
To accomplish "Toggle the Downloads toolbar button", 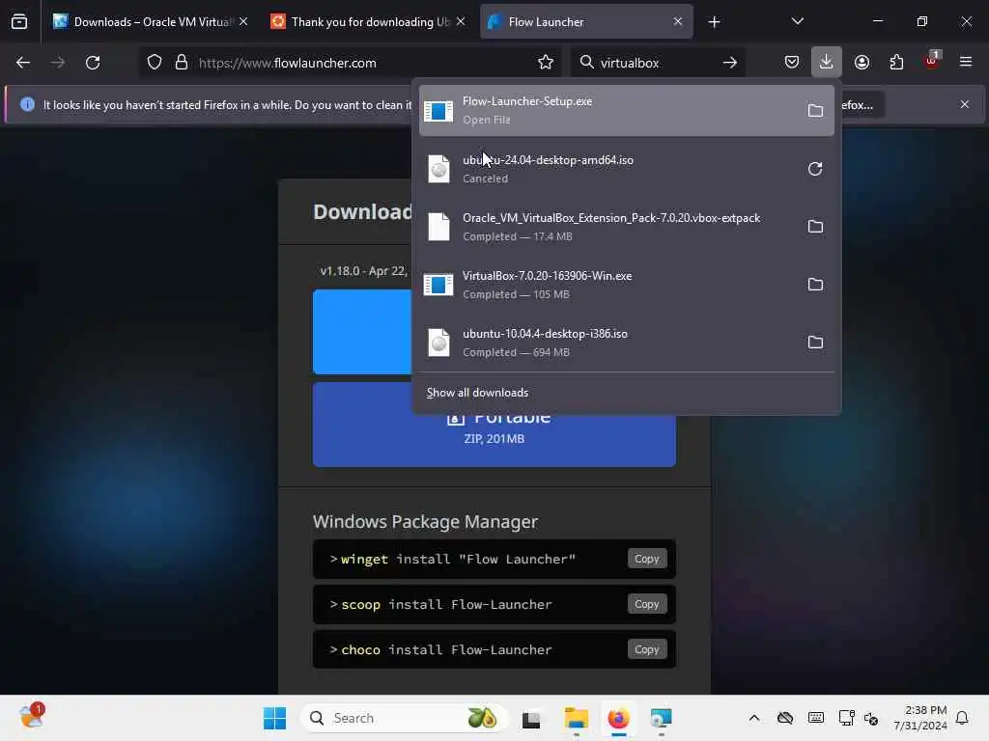I will click(x=827, y=63).
